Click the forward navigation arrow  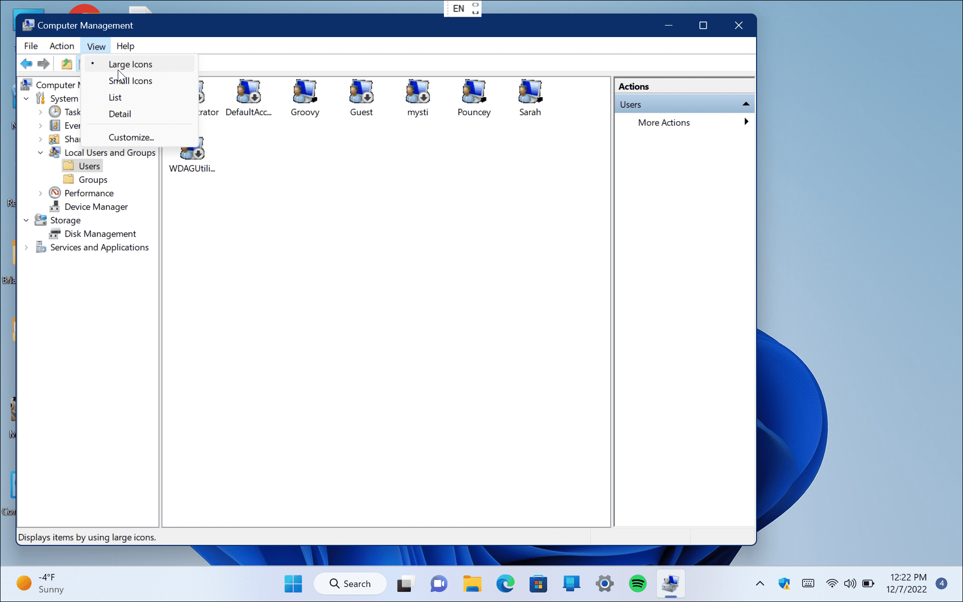coord(44,63)
